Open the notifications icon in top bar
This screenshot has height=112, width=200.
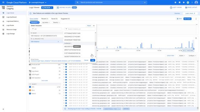coord(188,2)
